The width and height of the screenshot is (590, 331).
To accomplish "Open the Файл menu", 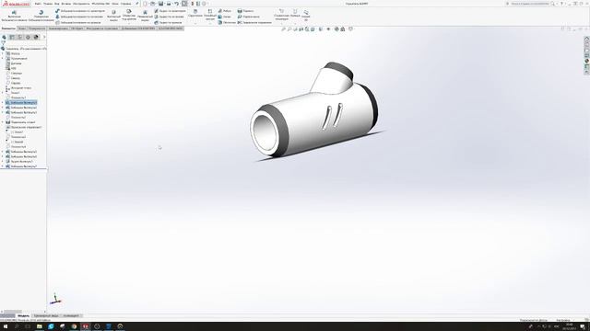I will (38, 4).
